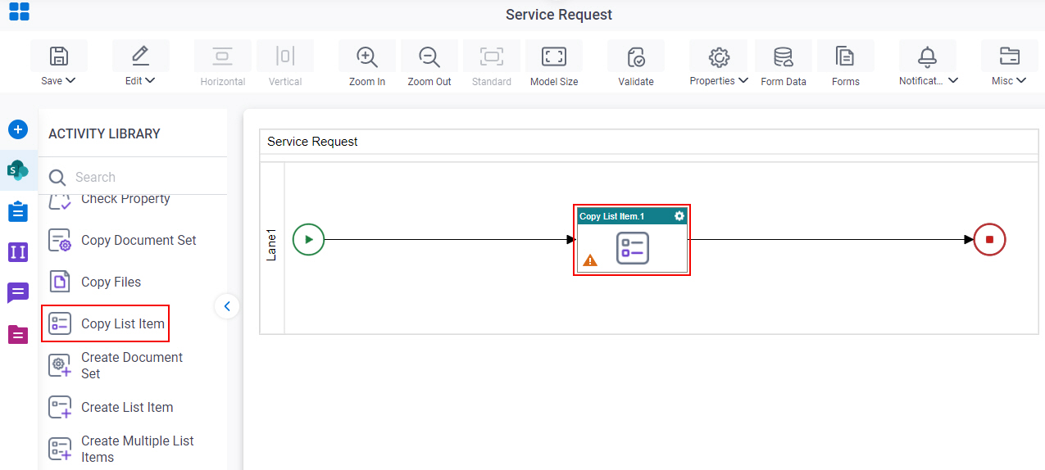Expand the Misc dropdown arrow
Image resolution: width=1045 pixels, height=470 pixels.
click(1021, 81)
